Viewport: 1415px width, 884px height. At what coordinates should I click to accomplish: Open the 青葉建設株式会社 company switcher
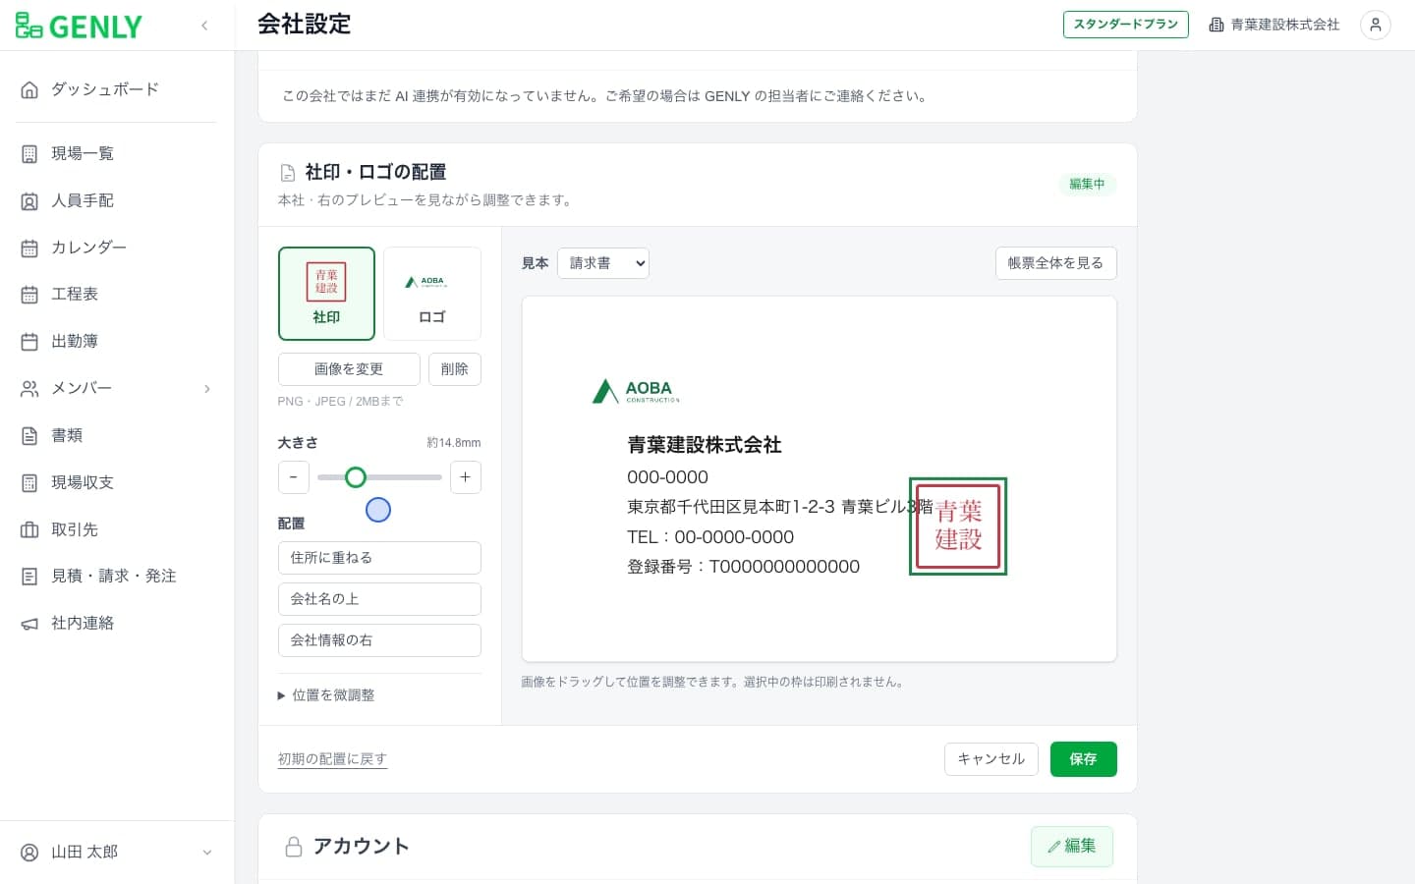[1273, 26]
